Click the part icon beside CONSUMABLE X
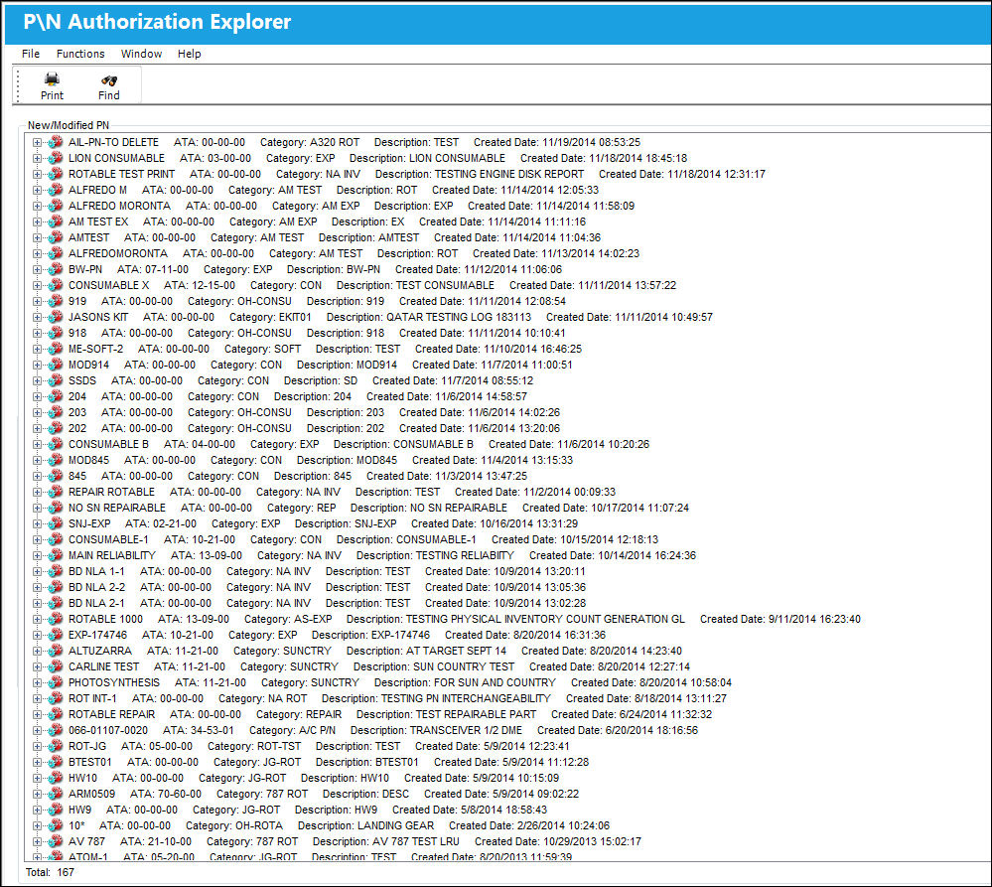 coord(56,285)
